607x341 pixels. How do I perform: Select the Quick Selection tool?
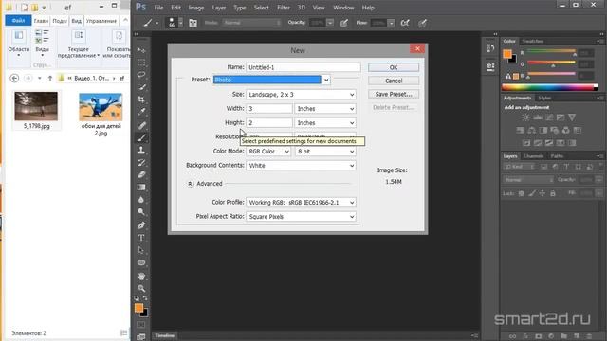coord(141,87)
